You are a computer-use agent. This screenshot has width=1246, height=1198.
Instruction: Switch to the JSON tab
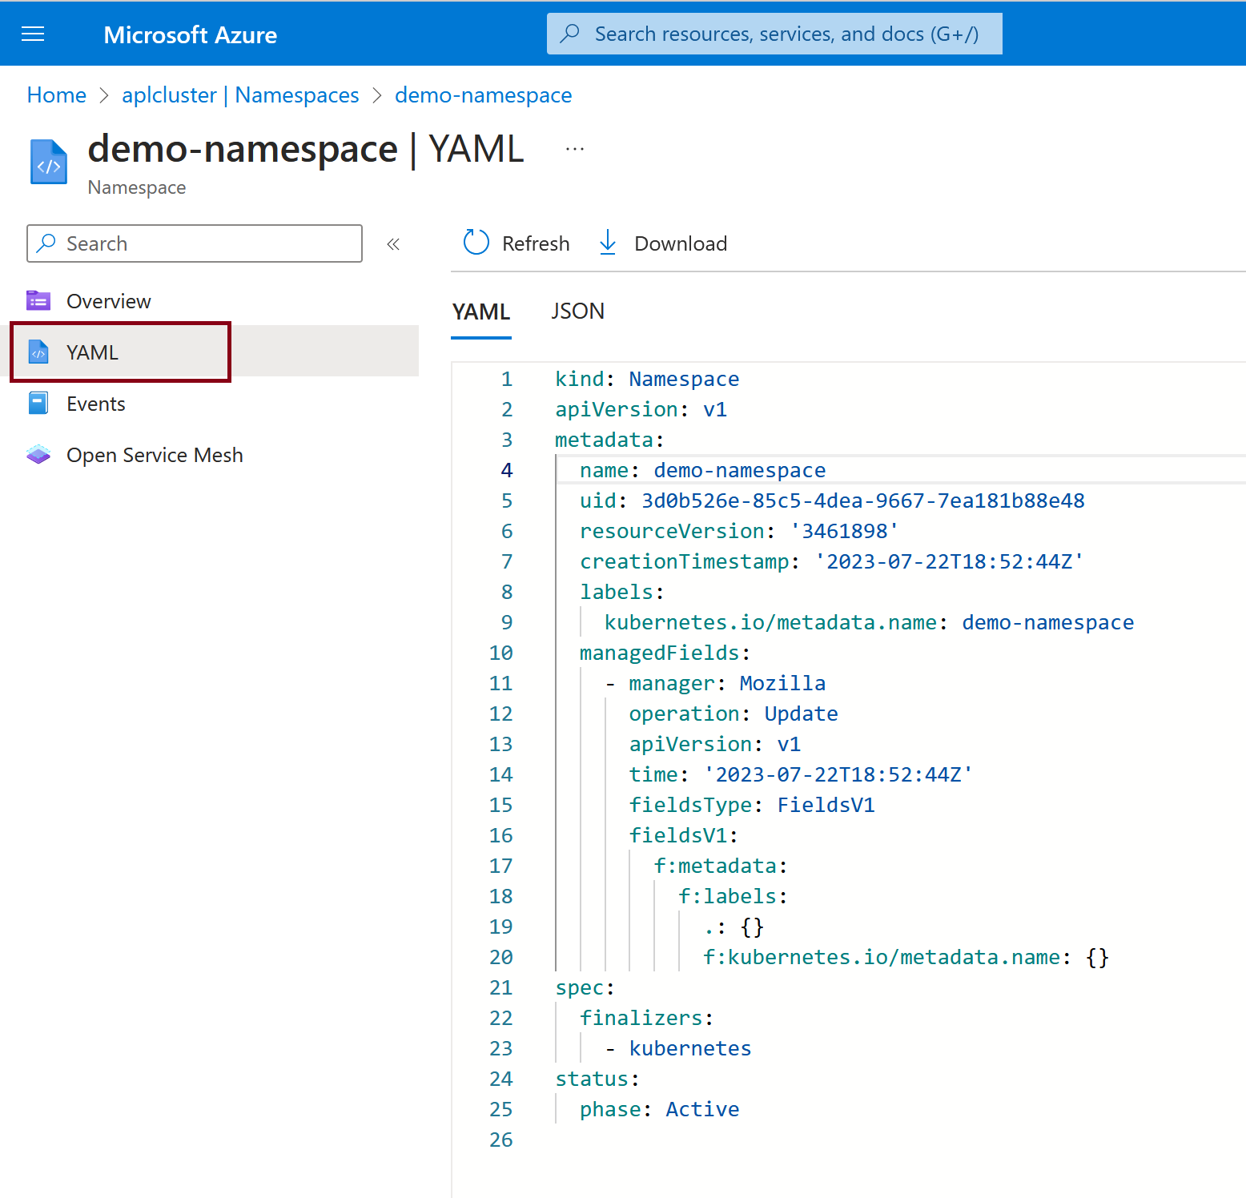point(578,312)
